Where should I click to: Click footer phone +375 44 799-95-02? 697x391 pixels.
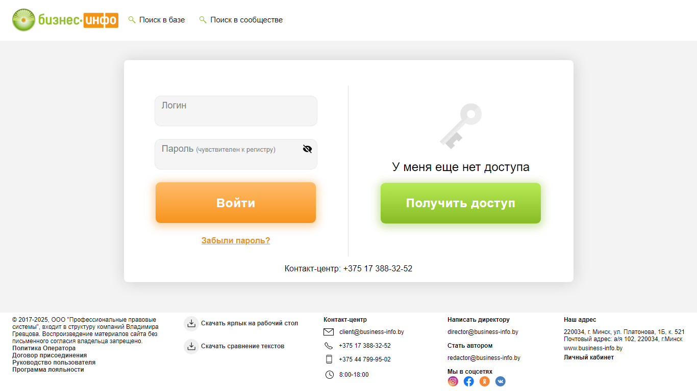(x=365, y=359)
